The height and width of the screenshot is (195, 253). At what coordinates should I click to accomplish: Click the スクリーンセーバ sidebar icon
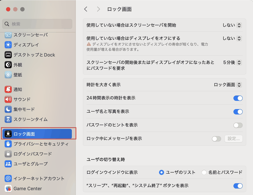pyautogui.click(x=8, y=35)
